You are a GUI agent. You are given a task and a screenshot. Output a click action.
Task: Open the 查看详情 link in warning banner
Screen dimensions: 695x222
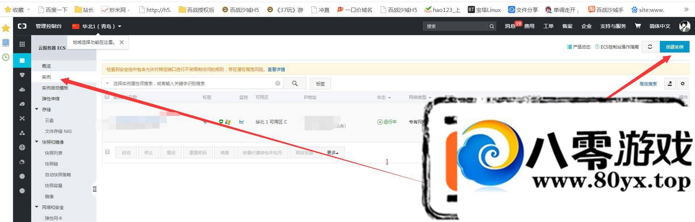tap(276, 70)
